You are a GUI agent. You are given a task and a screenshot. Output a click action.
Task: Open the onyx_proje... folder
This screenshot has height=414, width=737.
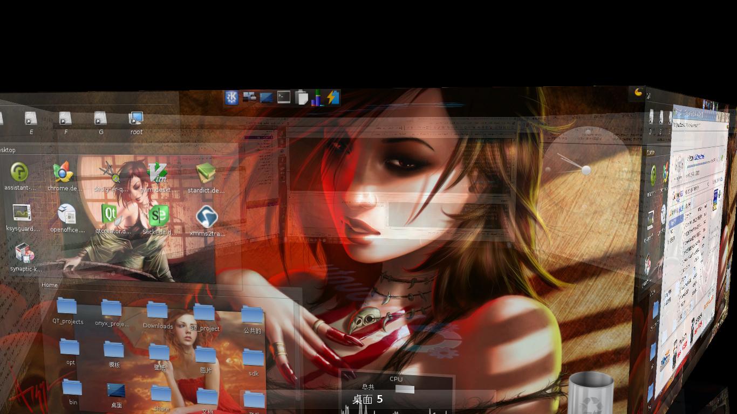pos(111,308)
